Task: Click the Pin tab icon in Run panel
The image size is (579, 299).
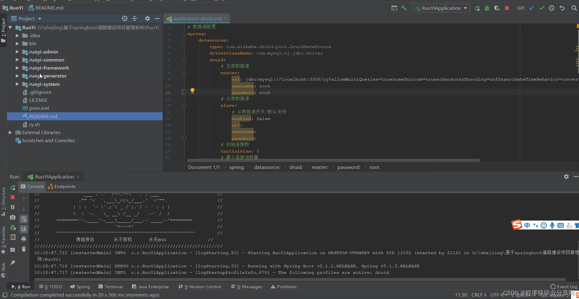Action: pos(13,262)
